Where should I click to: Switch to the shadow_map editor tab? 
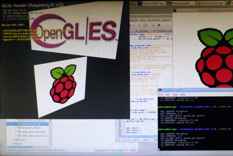click(165, 31)
